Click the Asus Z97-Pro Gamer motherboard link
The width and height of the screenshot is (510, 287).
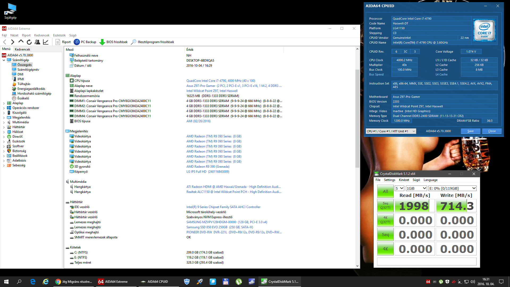[201, 86]
